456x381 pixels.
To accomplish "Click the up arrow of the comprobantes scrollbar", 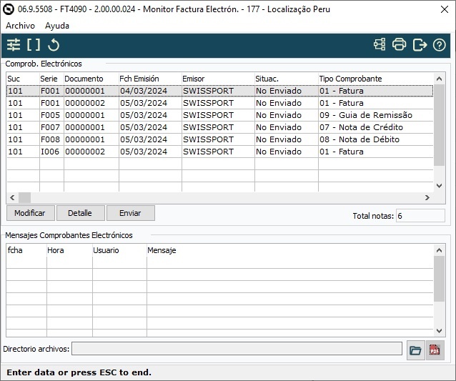I will point(439,79).
